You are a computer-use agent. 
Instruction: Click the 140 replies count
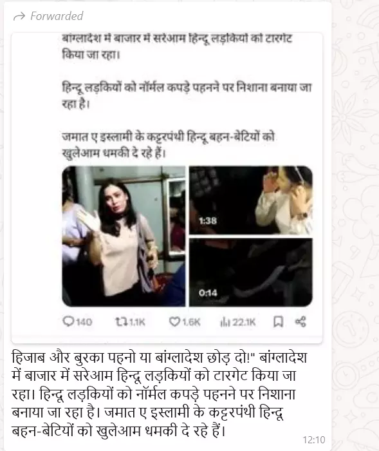click(84, 322)
